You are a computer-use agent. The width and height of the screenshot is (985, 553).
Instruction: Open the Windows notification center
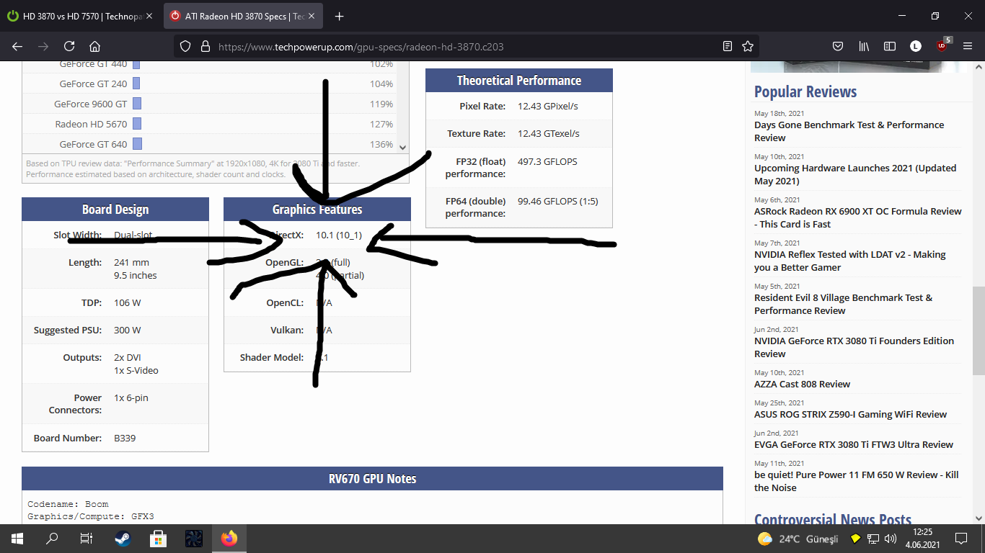click(960, 539)
